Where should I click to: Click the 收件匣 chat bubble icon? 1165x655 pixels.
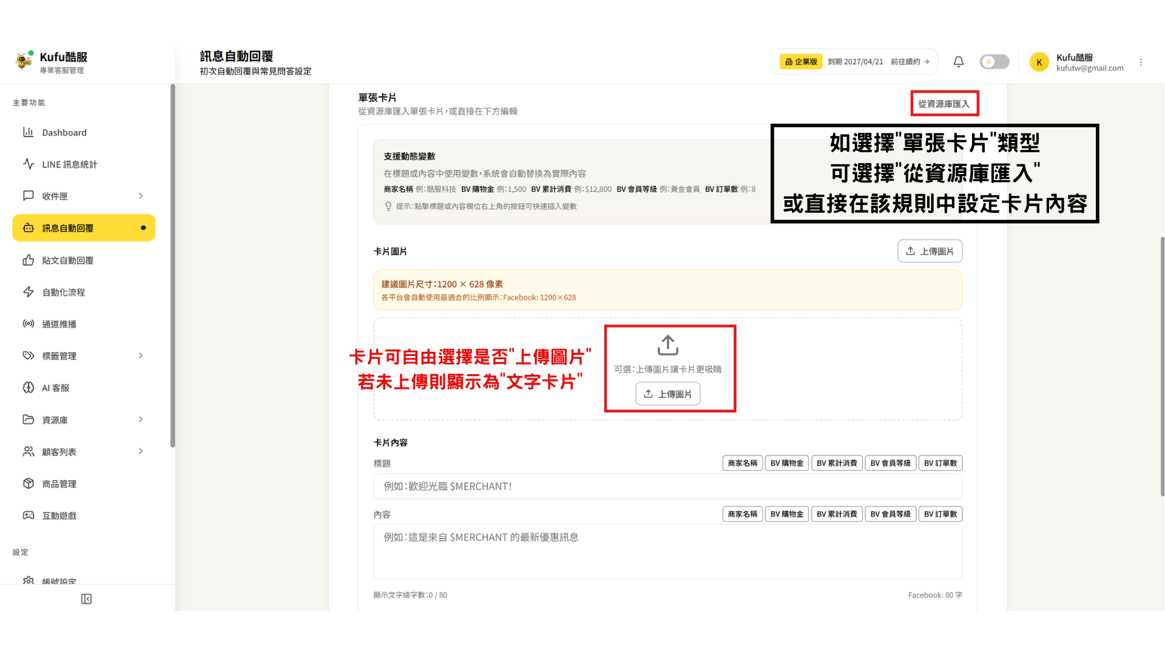[x=28, y=196]
